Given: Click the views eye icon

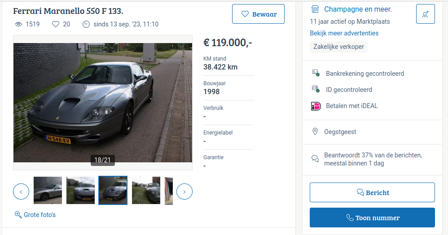Looking at the screenshot, I should (18, 24).
